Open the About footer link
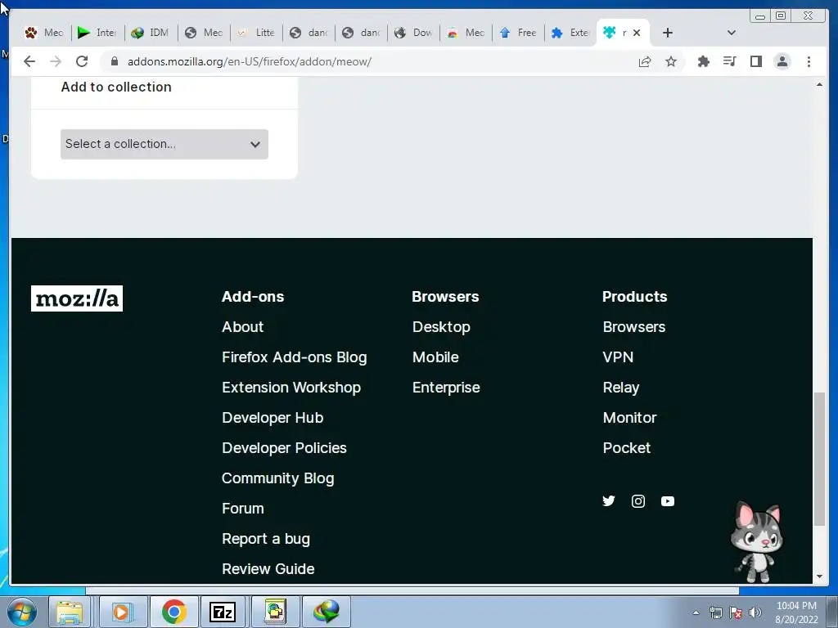 click(242, 327)
